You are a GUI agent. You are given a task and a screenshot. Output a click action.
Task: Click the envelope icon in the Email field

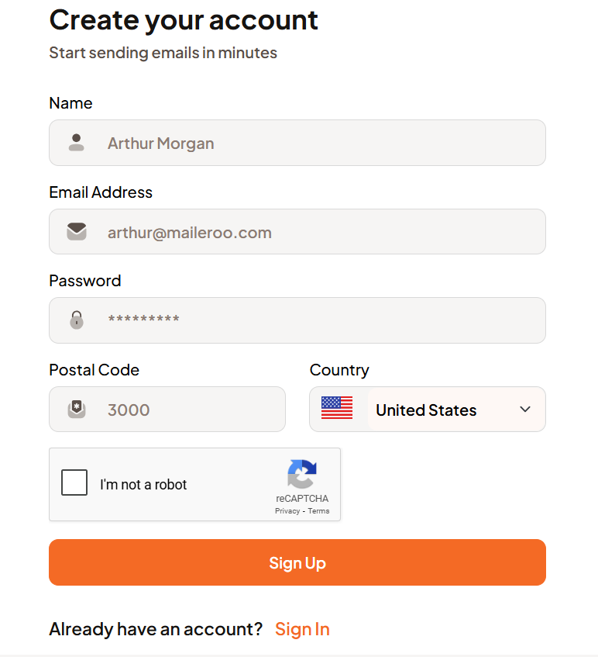[76, 231]
